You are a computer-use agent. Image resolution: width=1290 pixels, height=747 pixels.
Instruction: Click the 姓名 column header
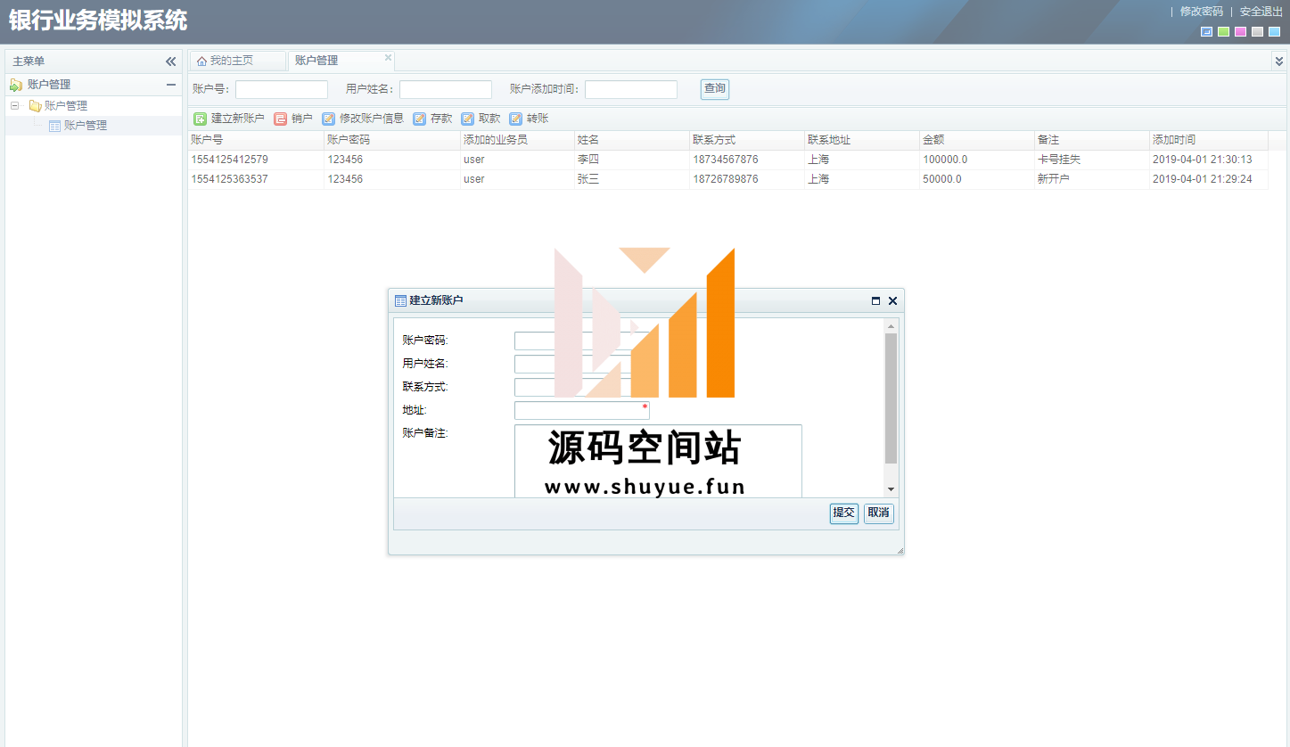pos(632,140)
